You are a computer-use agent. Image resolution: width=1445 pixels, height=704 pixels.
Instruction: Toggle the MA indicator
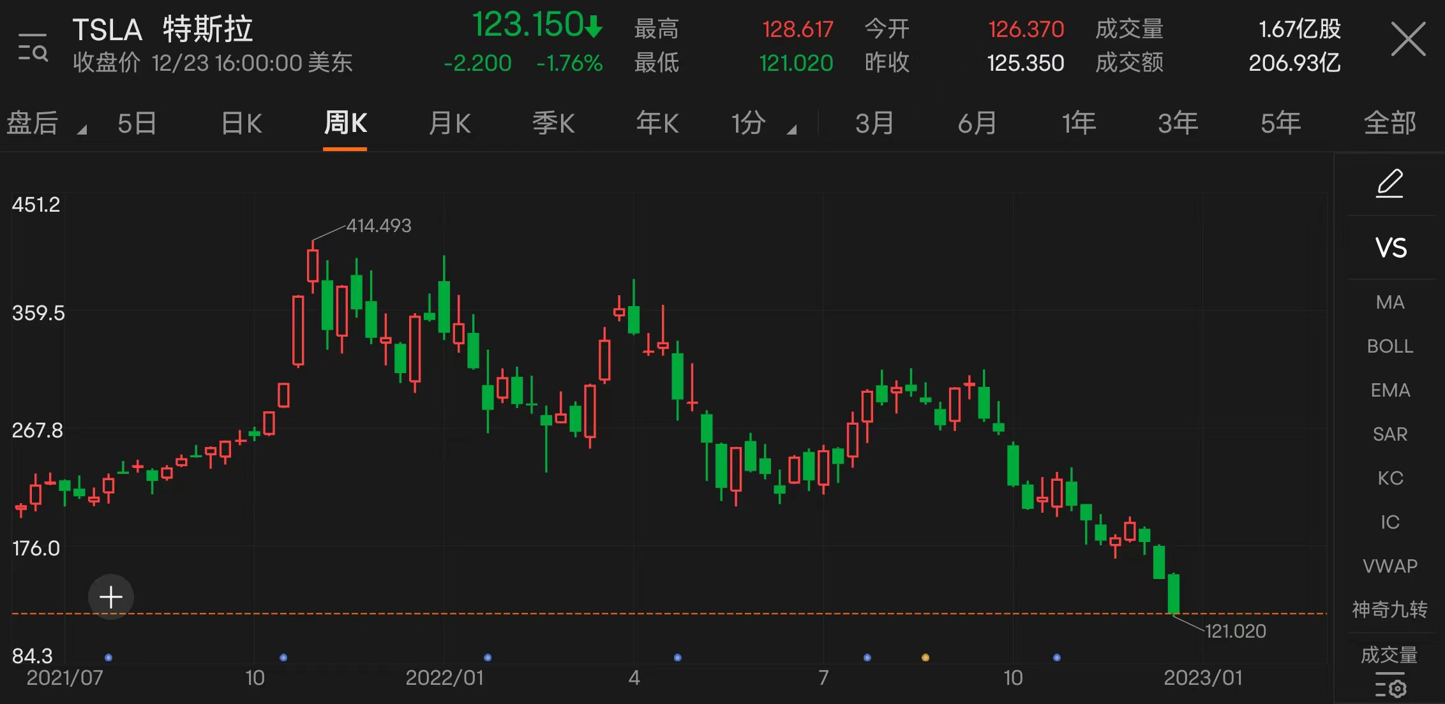click(1389, 302)
